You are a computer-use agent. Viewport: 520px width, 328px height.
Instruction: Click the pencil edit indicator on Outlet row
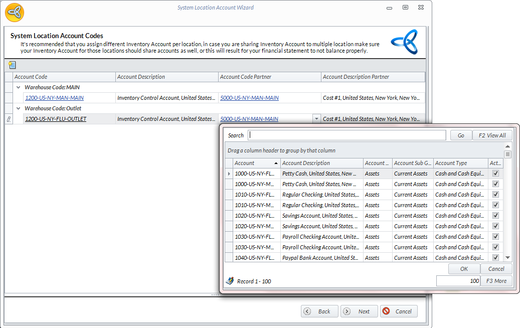coord(9,119)
